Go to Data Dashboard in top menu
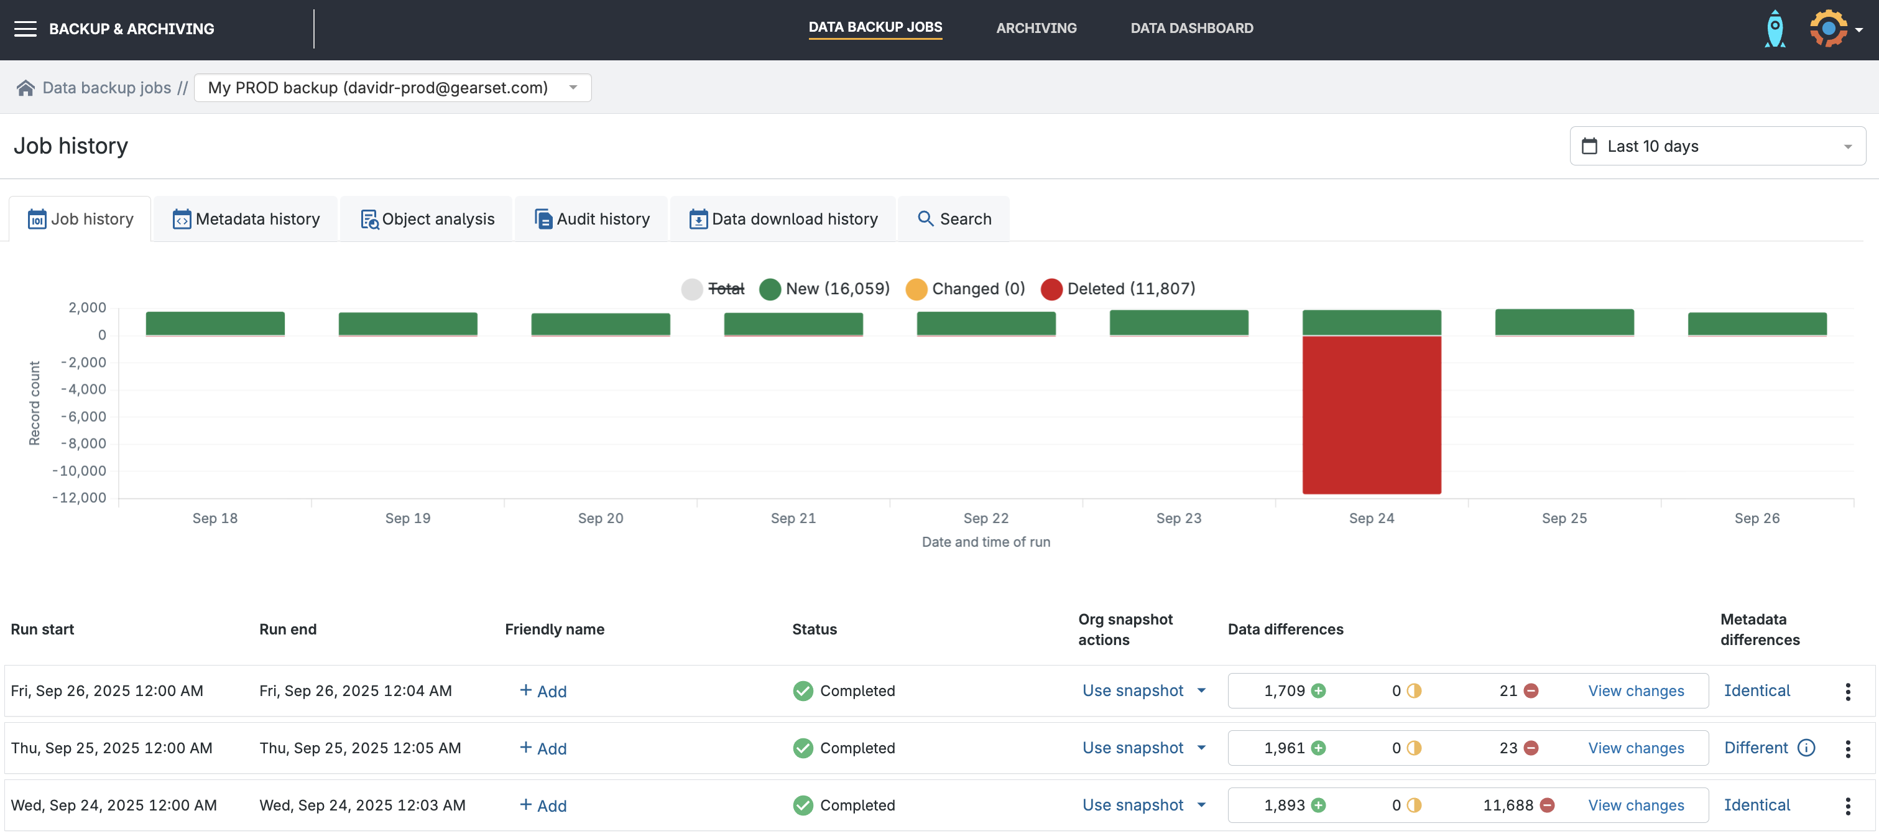Screen dimensions: 1879x836 [x=1191, y=29]
